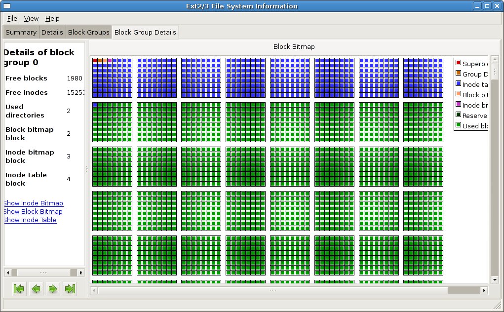The width and height of the screenshot is (504, 312).
Task: Click the red superblock cell in bitmap
Action: click(95, 60)
